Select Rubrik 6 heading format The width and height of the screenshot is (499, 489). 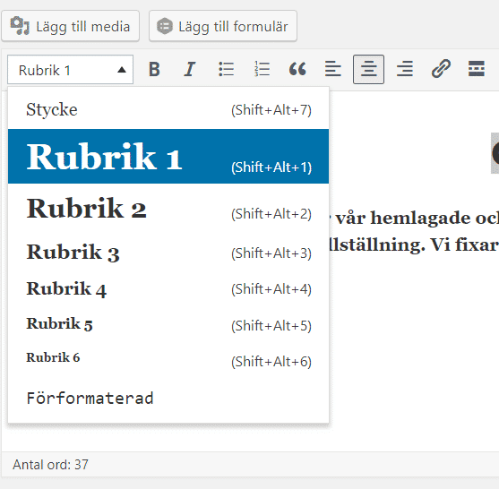pyautogui.click(x=168, y=359)
